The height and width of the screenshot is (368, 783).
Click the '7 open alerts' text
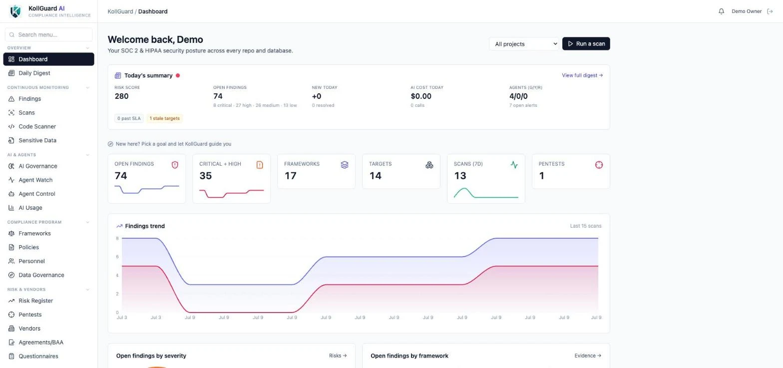[523, 105]
